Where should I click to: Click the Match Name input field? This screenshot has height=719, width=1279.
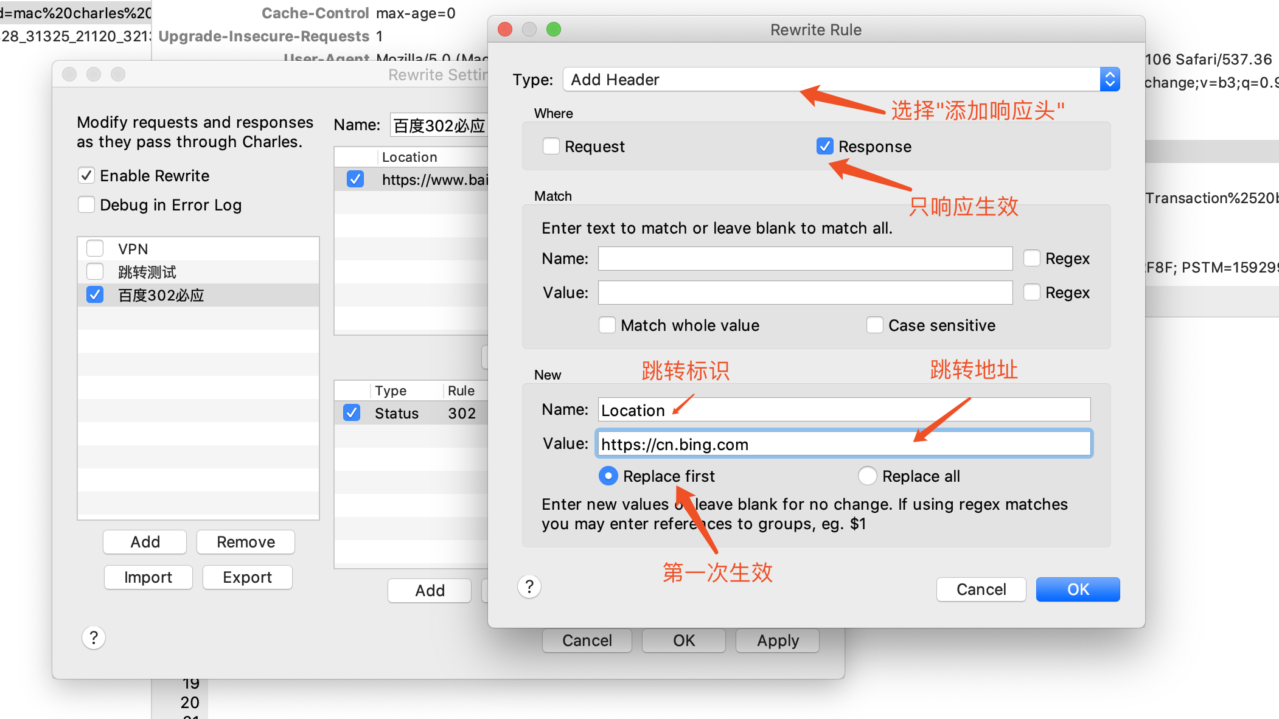[805, 259]
